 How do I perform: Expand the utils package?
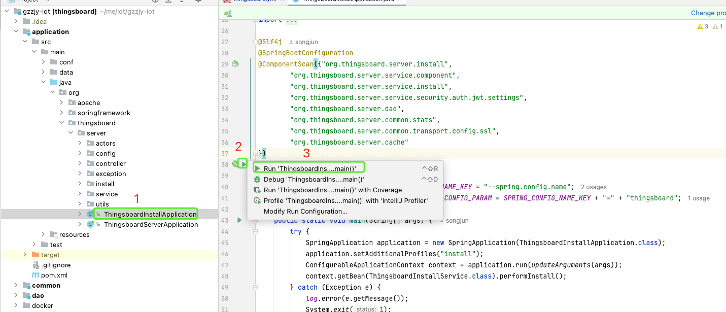[80, 204]
